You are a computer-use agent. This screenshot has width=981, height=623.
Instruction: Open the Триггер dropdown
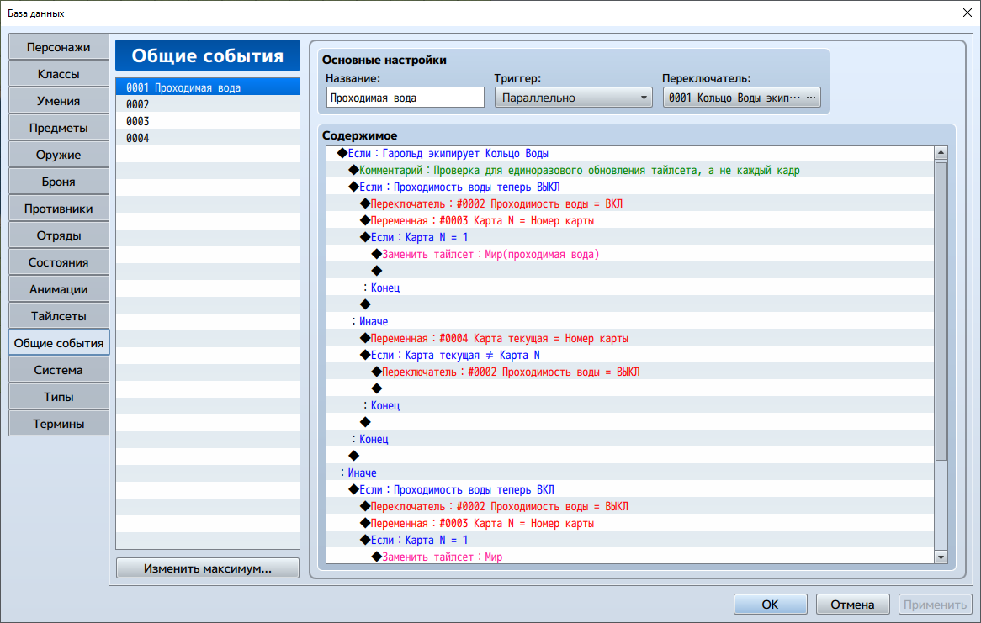coord(573,98)
